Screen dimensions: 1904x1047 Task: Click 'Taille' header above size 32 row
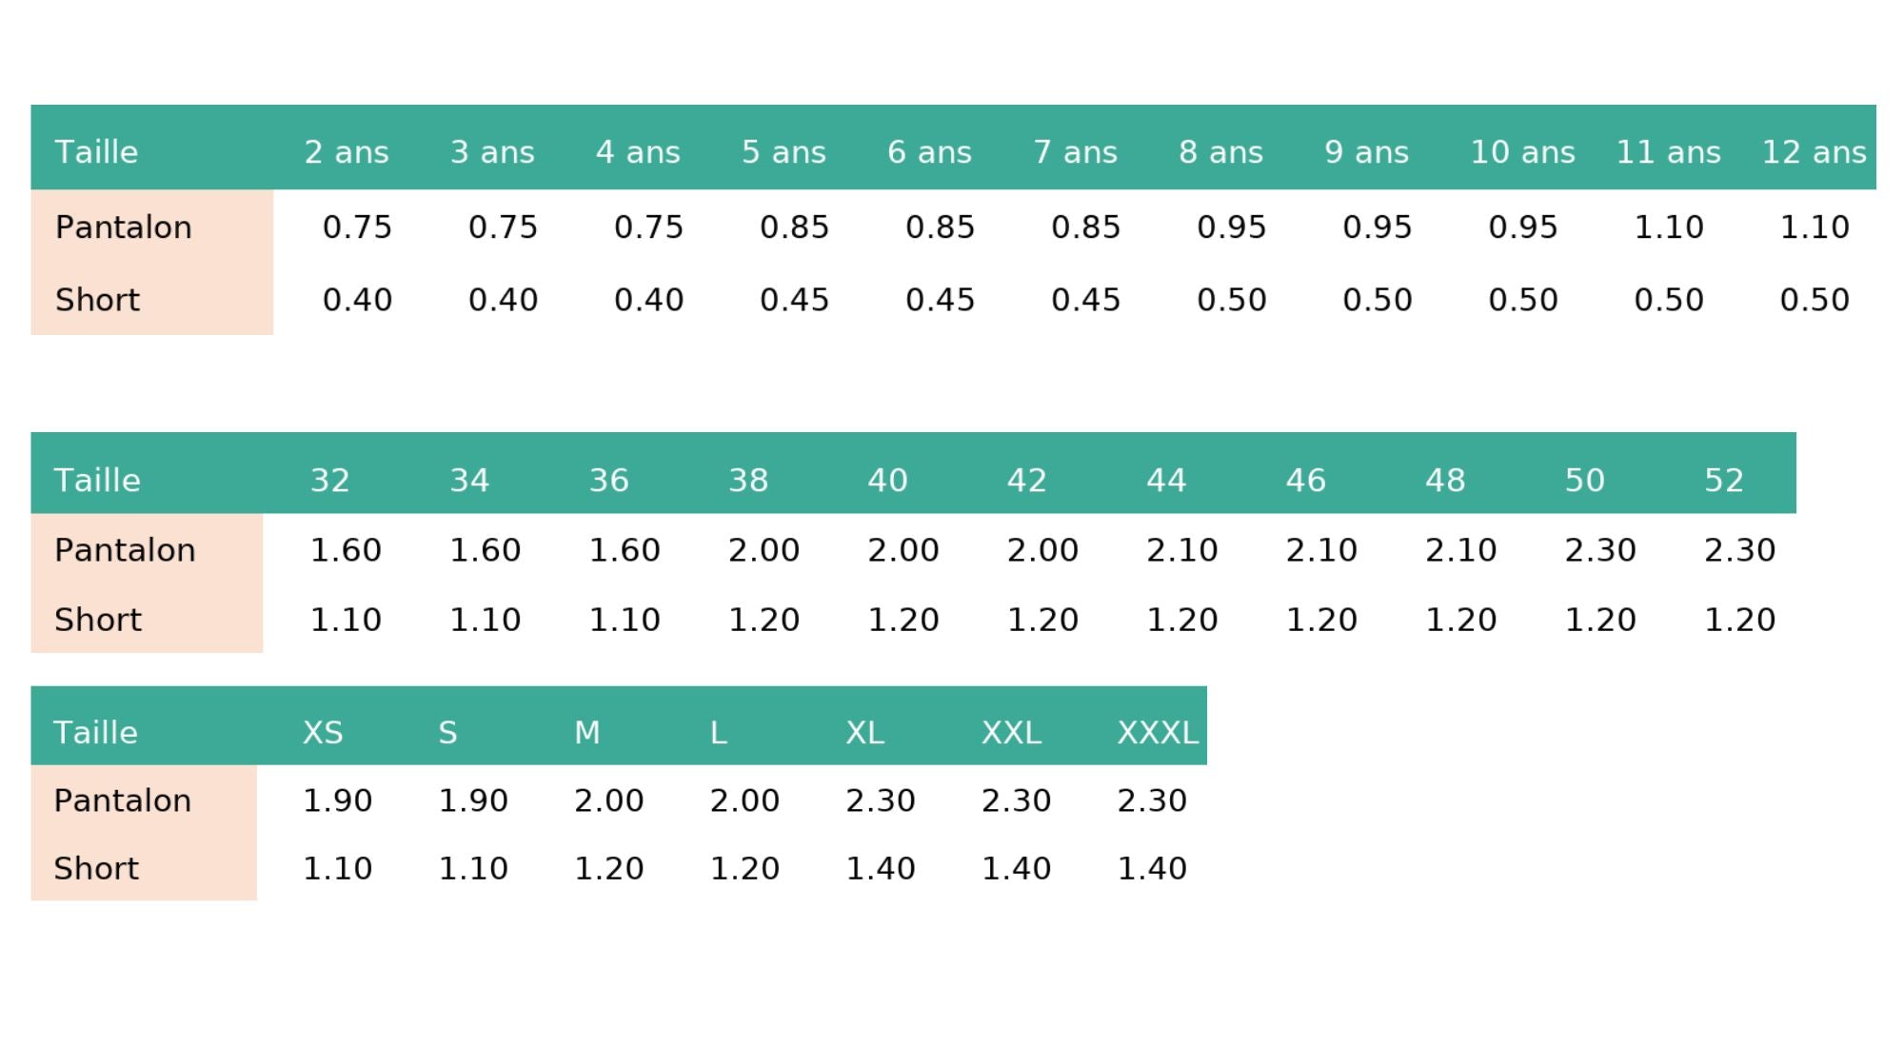pyautogui.click(x=97, y=481)
